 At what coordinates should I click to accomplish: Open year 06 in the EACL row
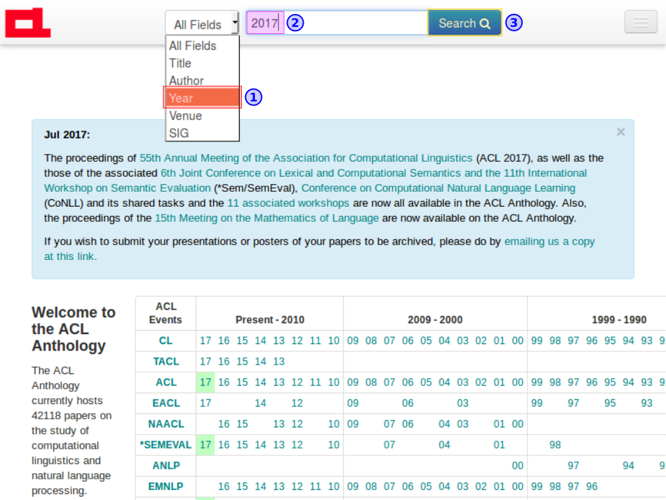pos(408,403)
